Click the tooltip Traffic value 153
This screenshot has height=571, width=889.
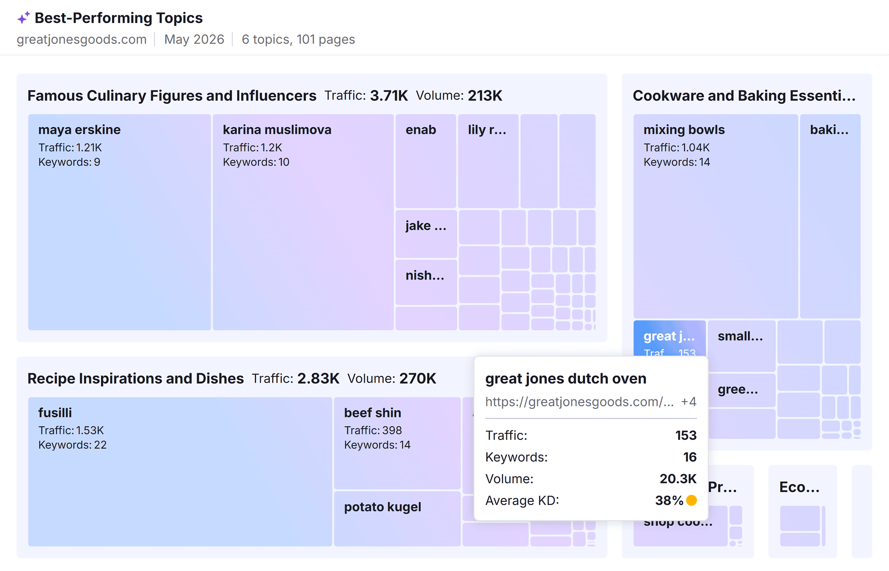(x=686, y=435)
